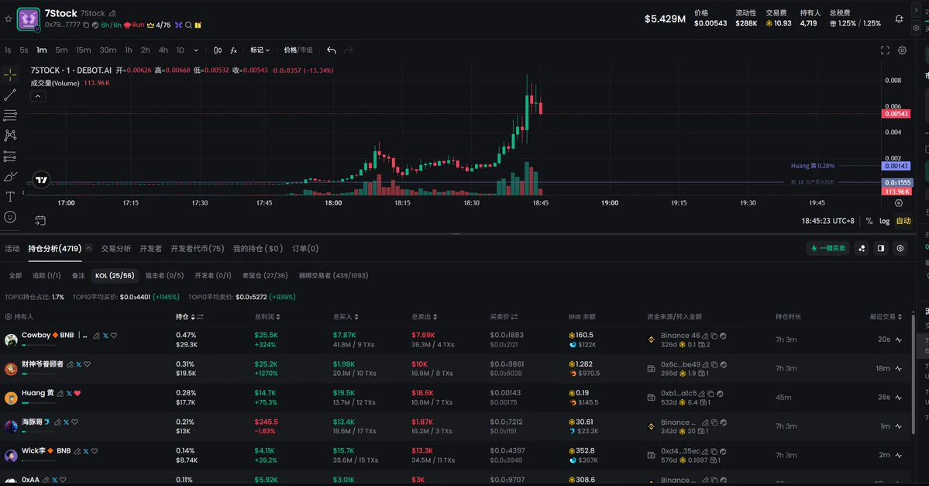Open Cowboy's X profile link
This screenshot has height=486, width=929.
105,336
